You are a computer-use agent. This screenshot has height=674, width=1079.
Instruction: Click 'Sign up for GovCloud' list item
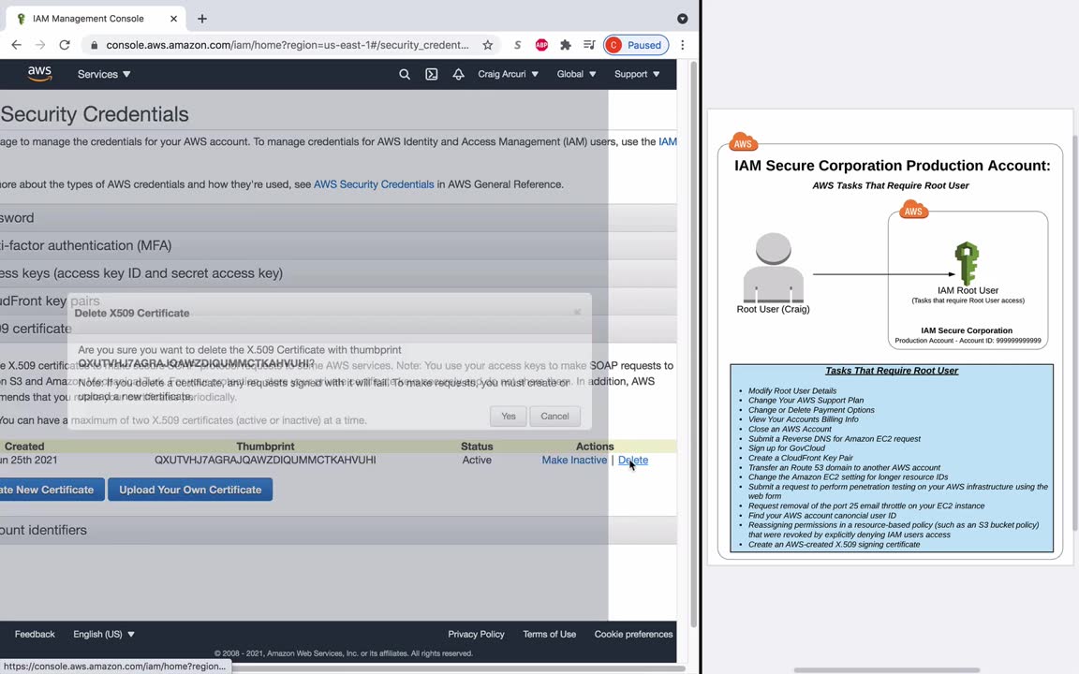coord(787,448)
